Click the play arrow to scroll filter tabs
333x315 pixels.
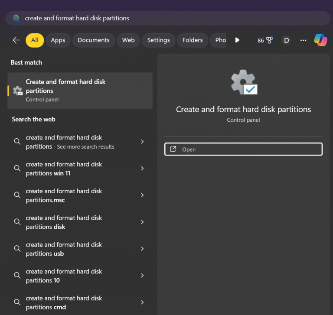click(x=237, y=40)
